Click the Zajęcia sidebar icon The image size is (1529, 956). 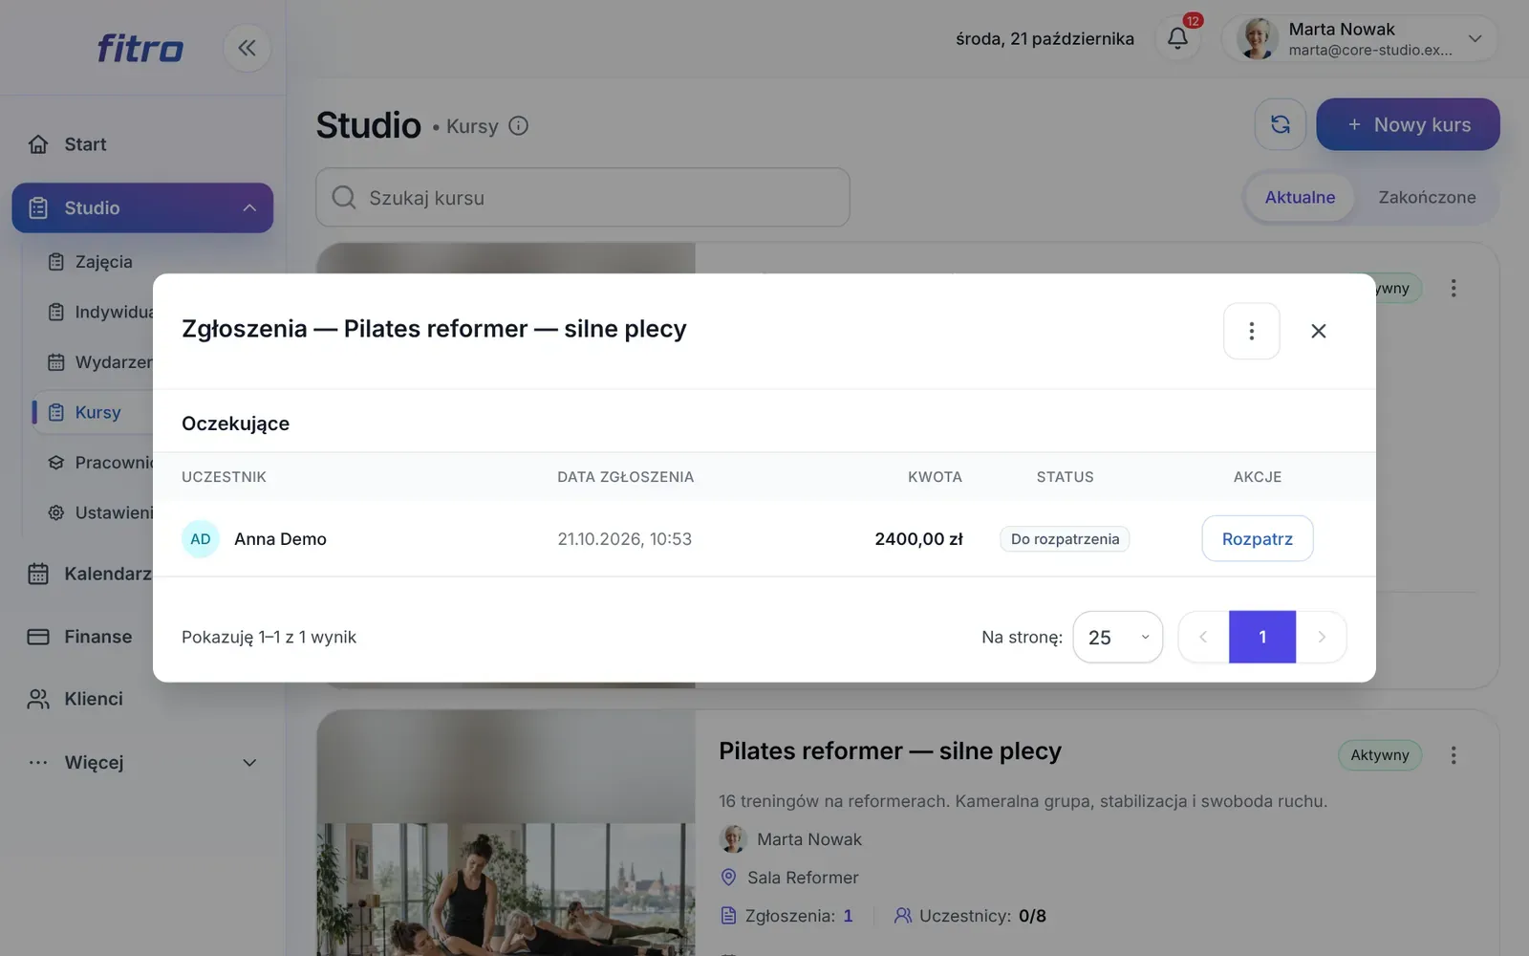[56, 262]
